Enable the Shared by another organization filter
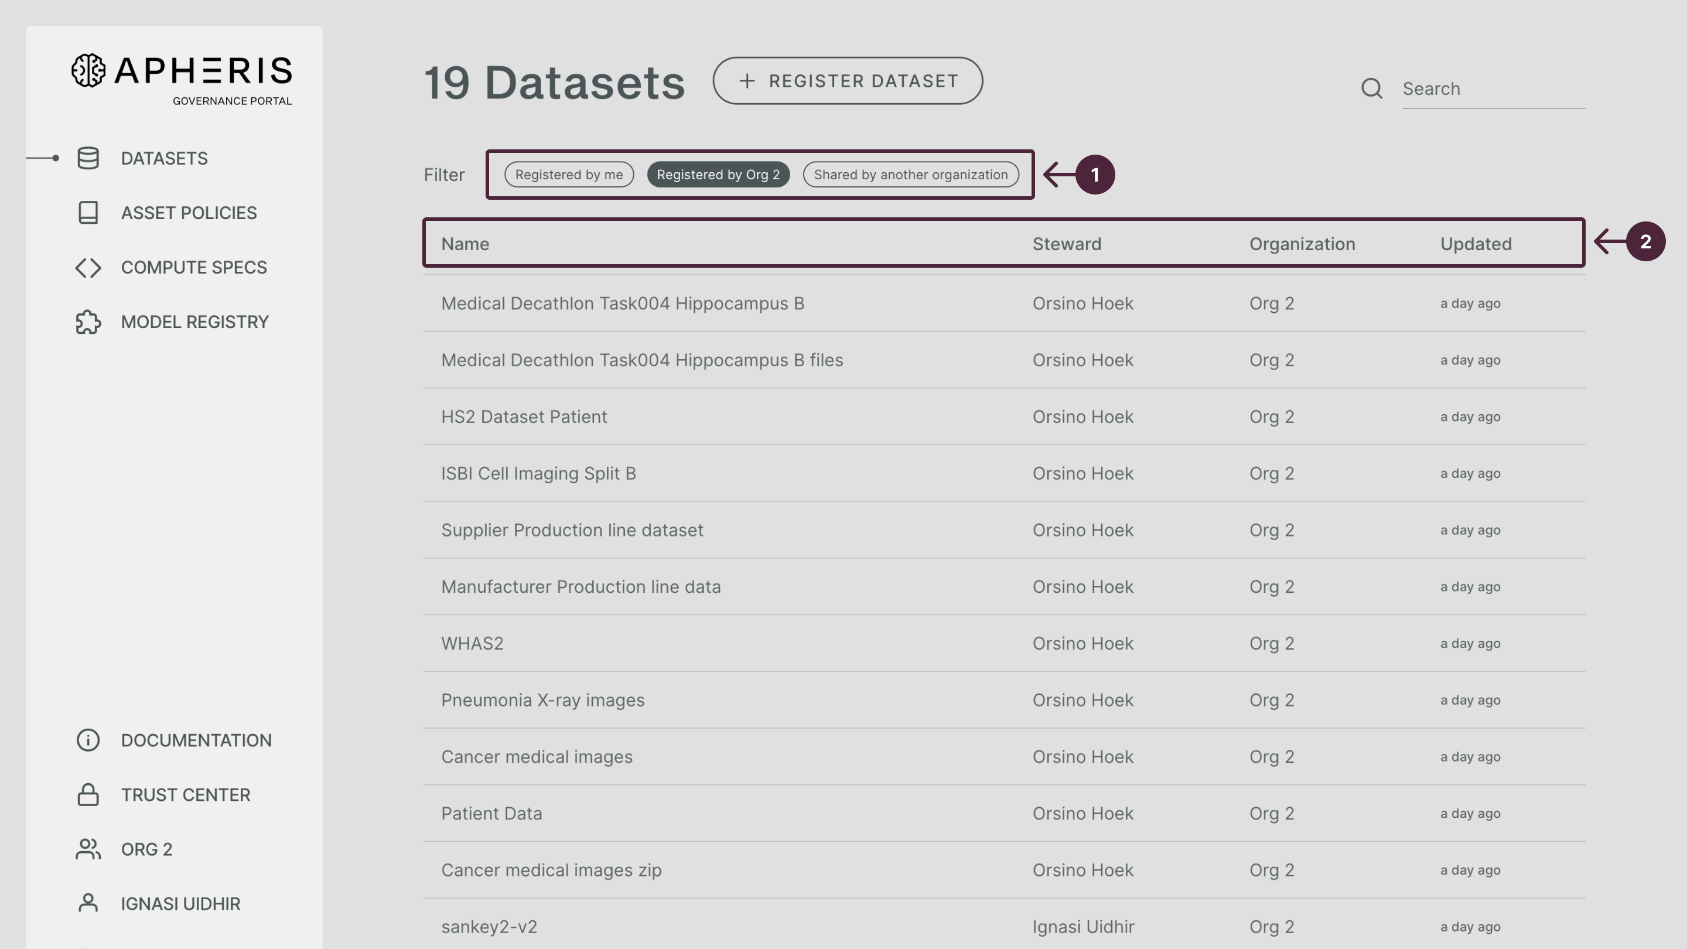Viewport: 1687px width, 949px height. point(911,174)
